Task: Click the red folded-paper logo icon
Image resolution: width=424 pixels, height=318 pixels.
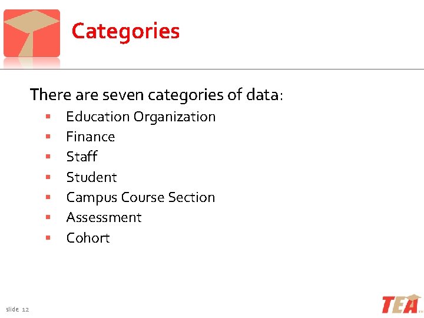Action: [x=32, y=33]
